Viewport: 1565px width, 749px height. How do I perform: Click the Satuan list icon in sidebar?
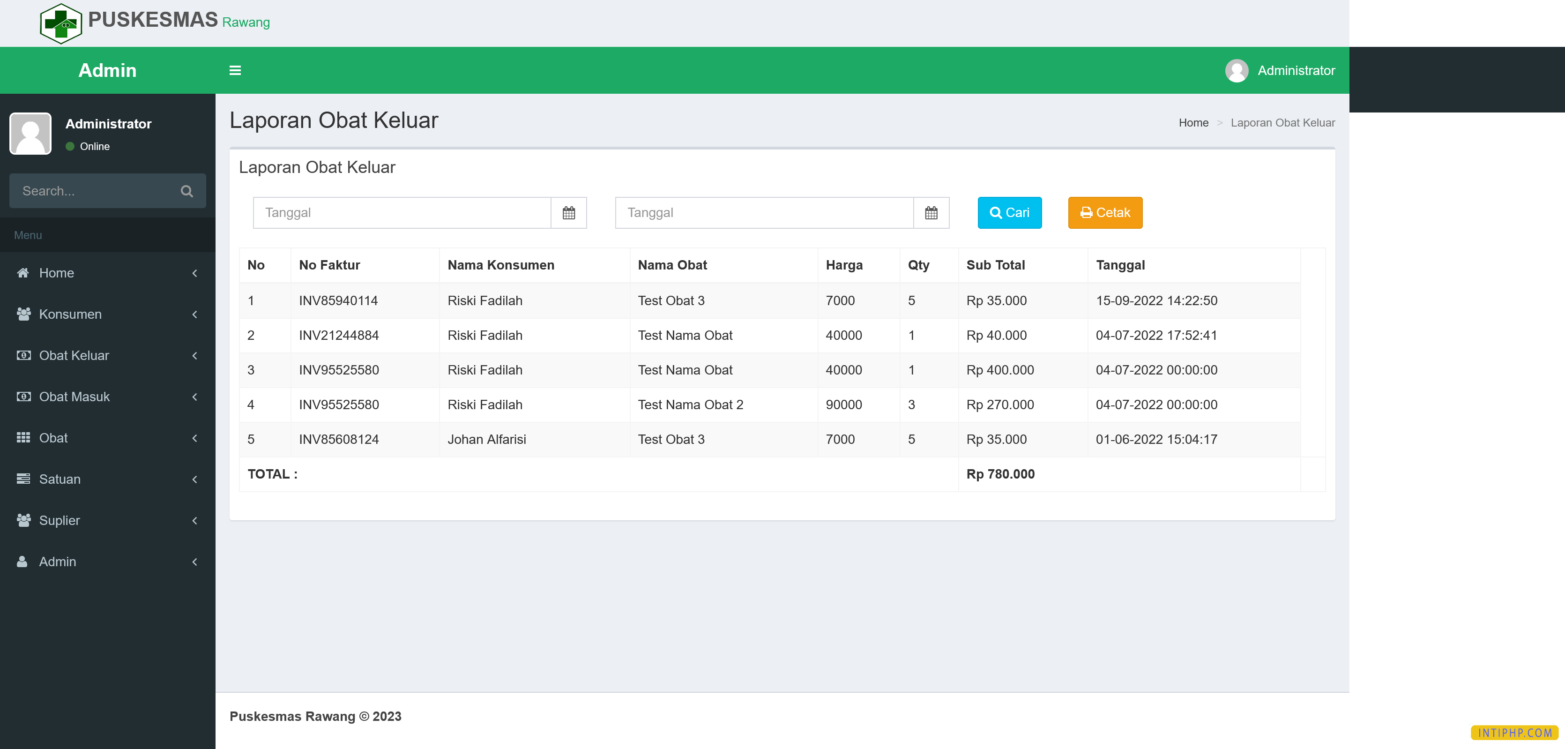[x=23, y=479]
